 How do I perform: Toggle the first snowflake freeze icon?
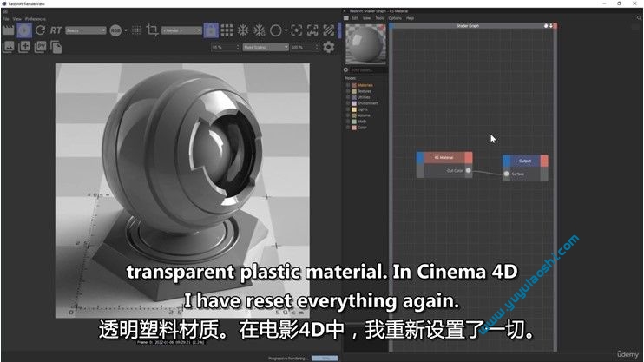click(243, 30)
